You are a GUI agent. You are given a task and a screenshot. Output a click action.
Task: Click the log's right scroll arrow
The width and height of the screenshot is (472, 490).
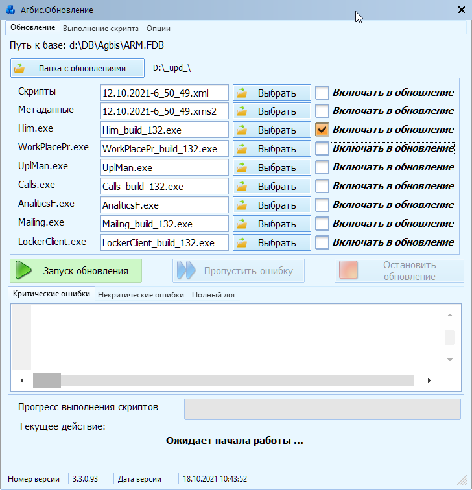(429, 380)
